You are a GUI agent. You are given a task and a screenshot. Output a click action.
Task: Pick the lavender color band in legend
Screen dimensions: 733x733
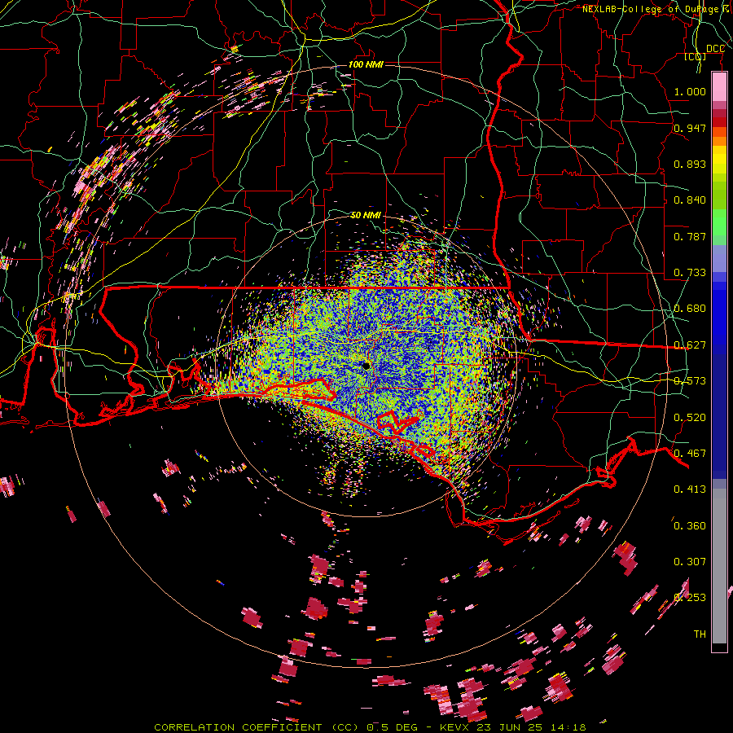tap(719, 258)
